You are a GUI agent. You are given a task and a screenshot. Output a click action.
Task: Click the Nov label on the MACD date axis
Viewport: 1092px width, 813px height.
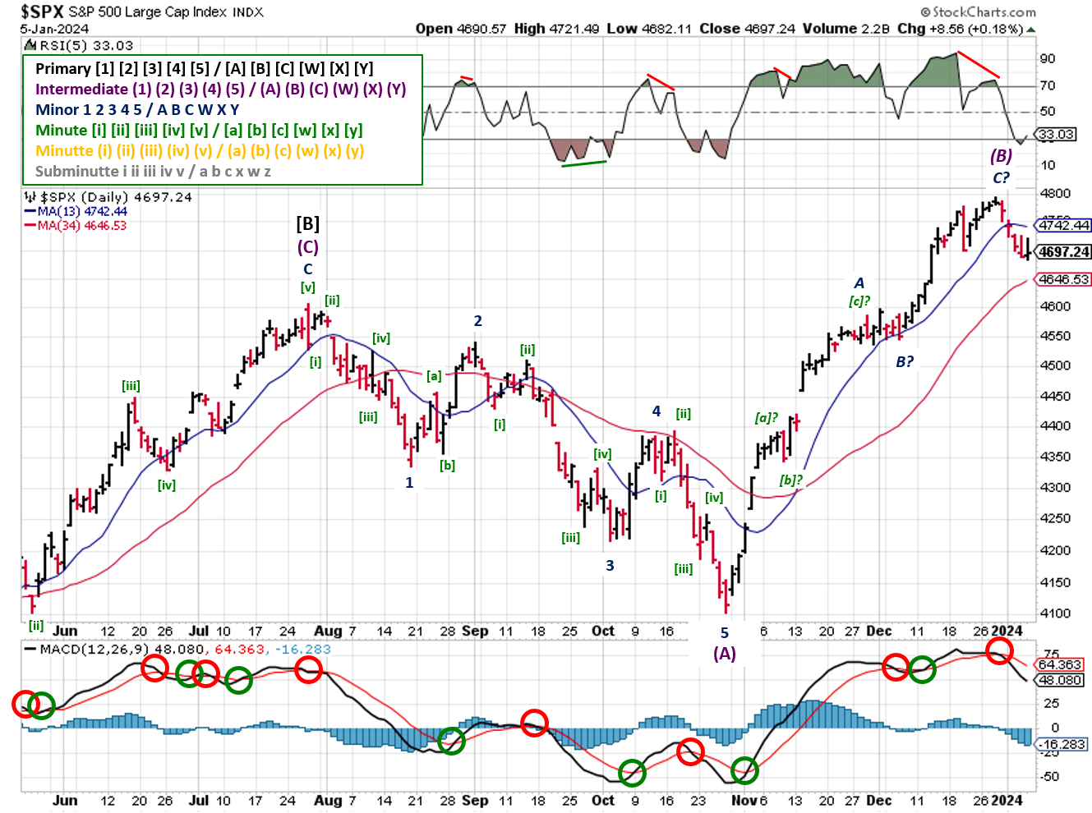point(744,800)
